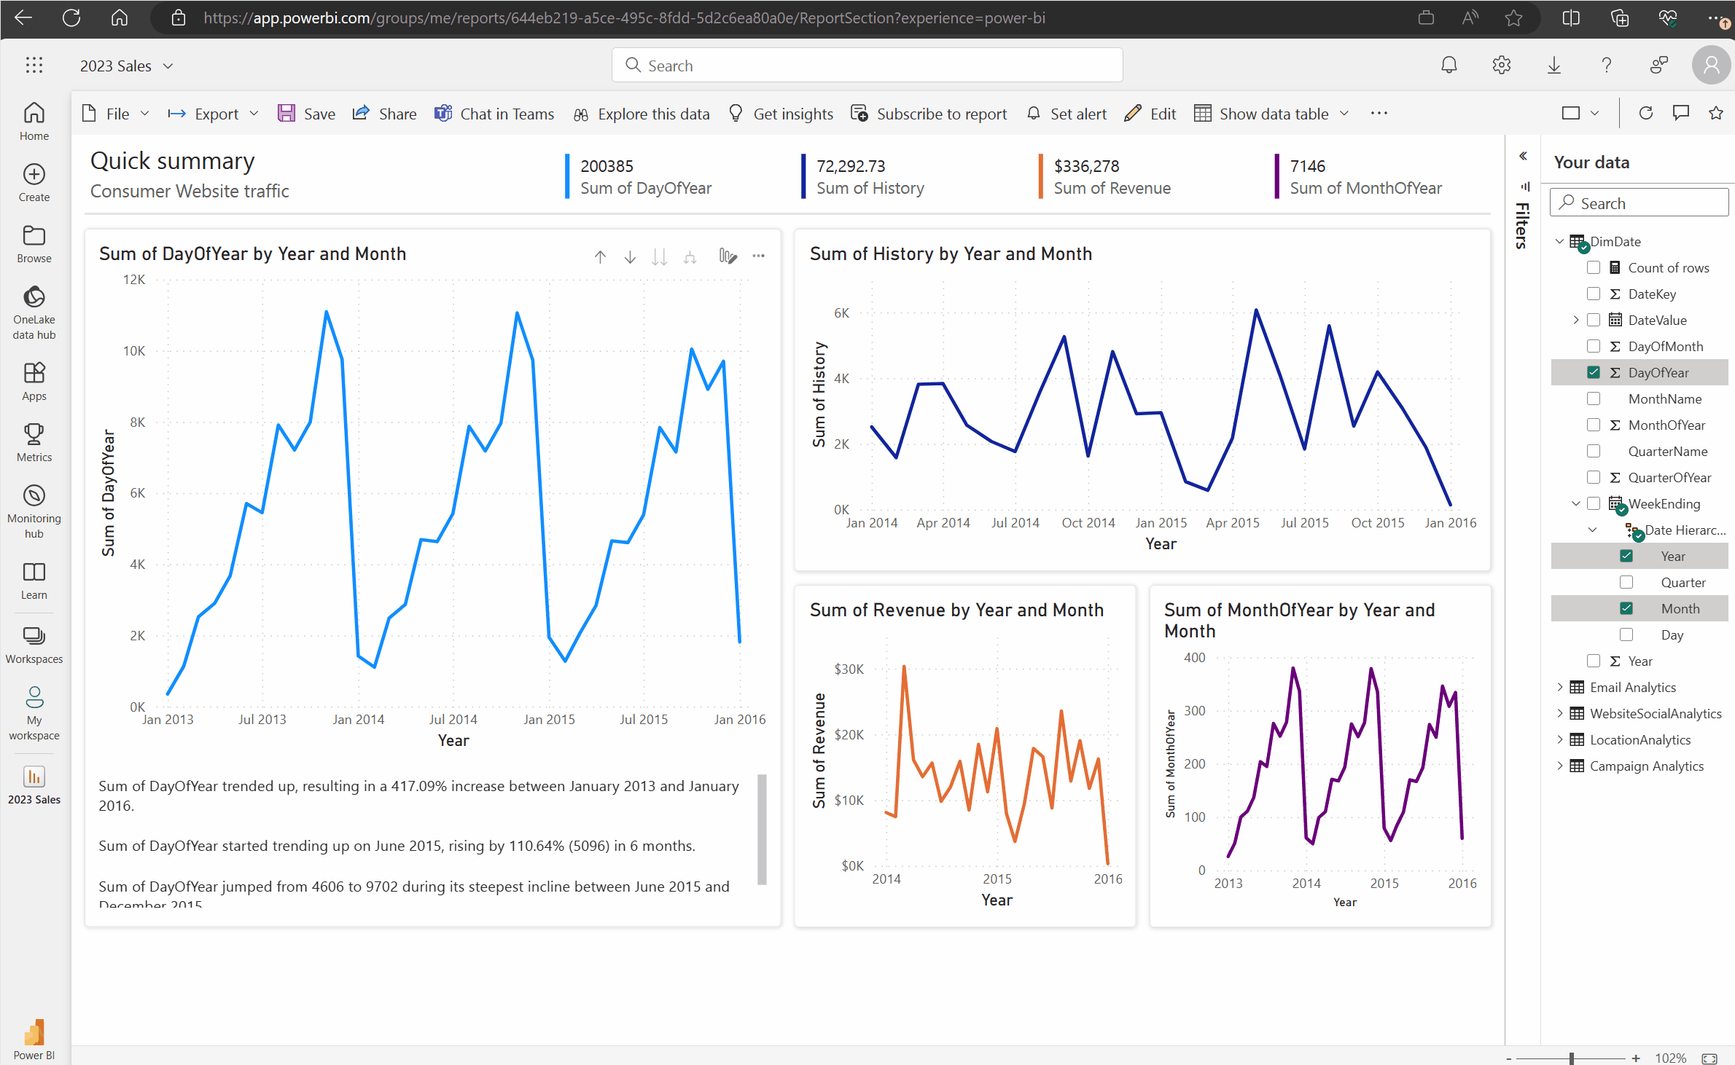Viewport: 1735px width, 1065px height.
Task: Click the Save button
Action: pyautogui.click(x=306, y=113)
